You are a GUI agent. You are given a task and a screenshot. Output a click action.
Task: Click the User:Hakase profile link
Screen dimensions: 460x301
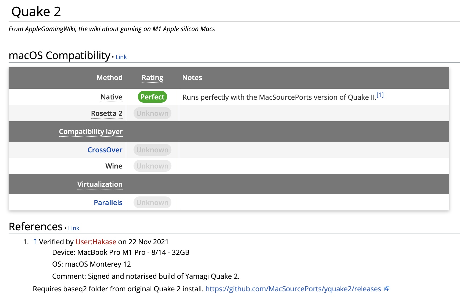pos(96,242)
